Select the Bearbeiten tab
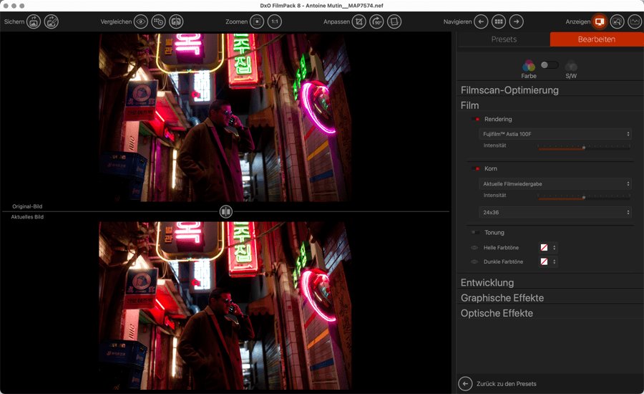 tap(596, 39)
